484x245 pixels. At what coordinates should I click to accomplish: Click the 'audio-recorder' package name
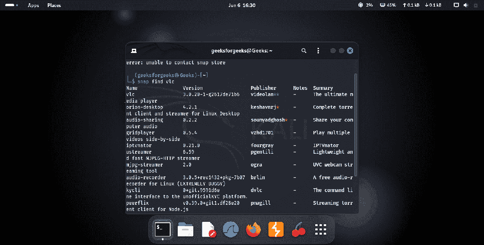click(x=146, y=177)
